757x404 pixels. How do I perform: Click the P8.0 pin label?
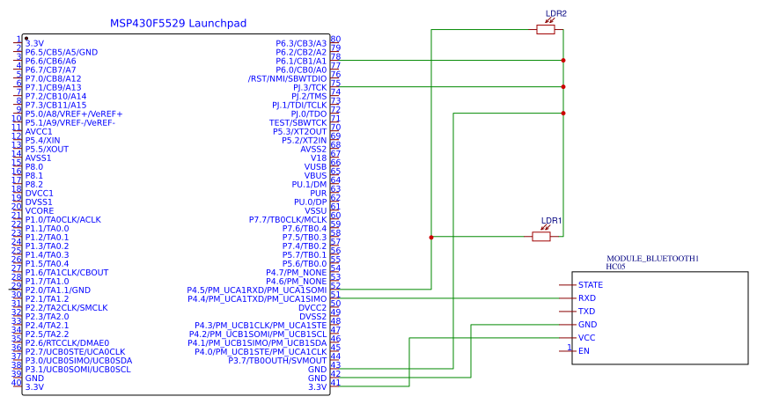[33, 166]
